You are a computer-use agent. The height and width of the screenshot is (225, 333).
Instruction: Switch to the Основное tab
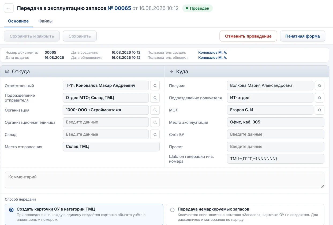pos(18,21)
